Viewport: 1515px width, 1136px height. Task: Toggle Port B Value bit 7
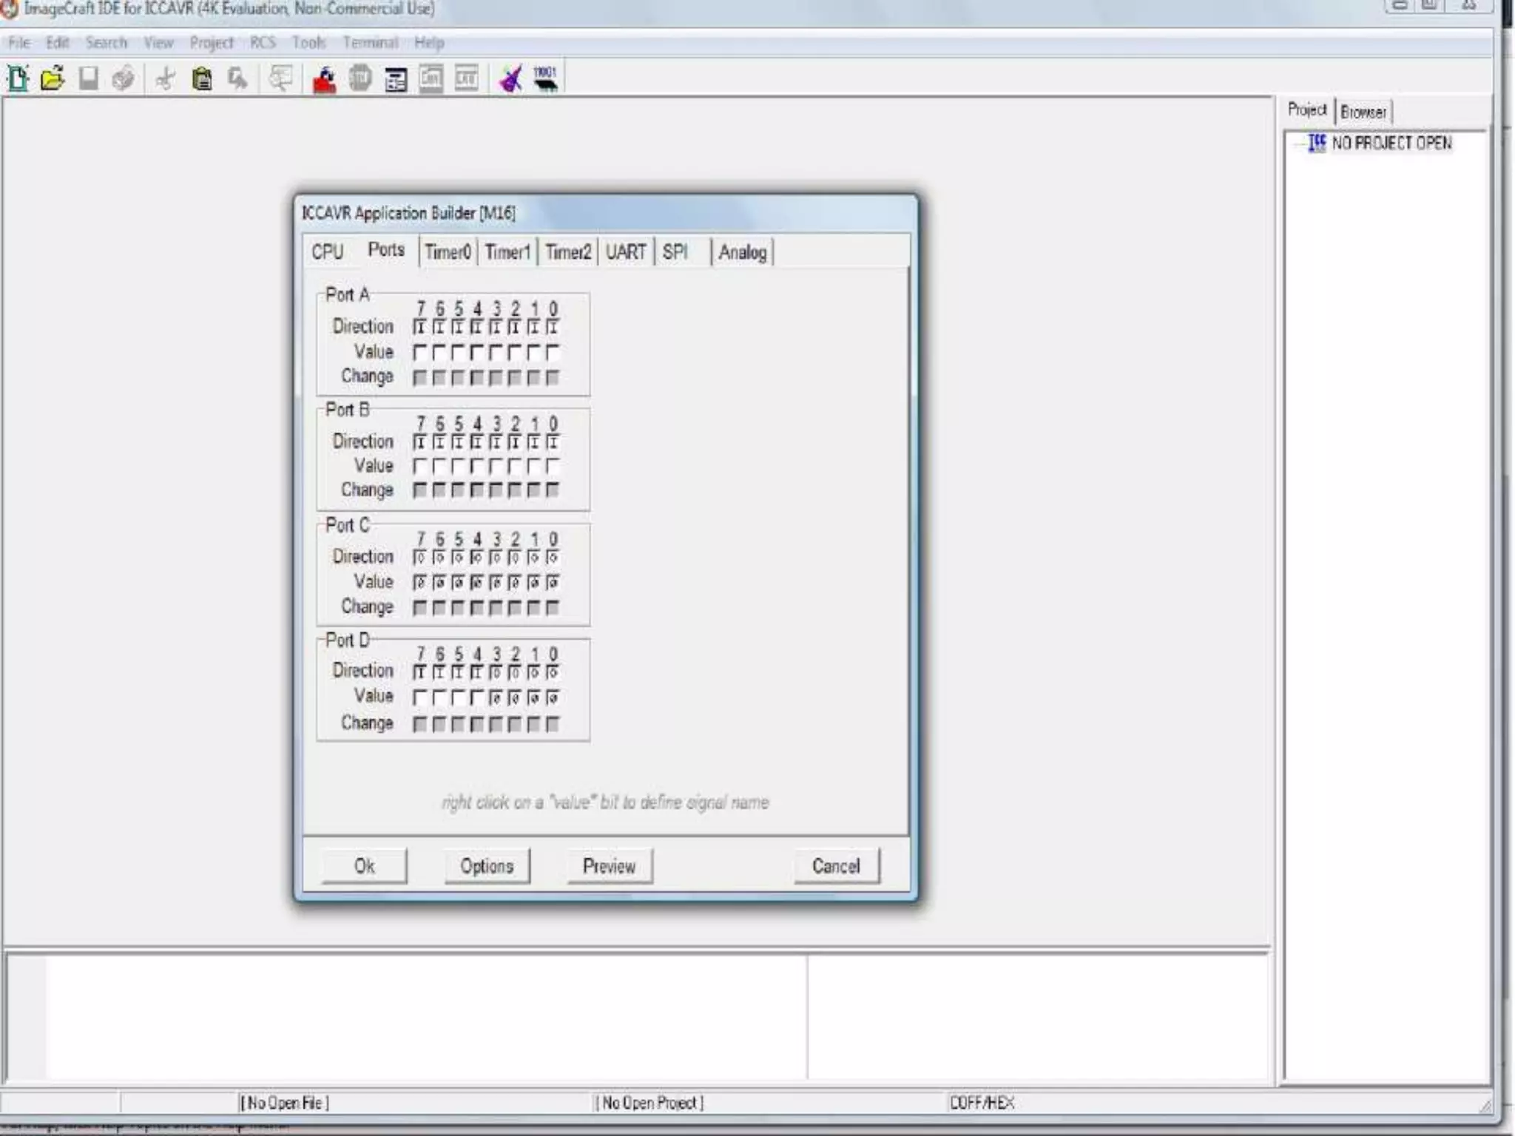419,466
